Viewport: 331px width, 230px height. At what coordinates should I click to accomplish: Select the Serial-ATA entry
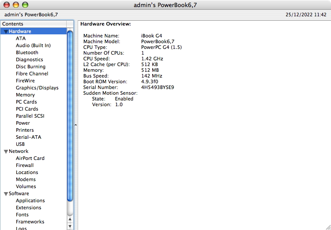(x=29, y=137)
